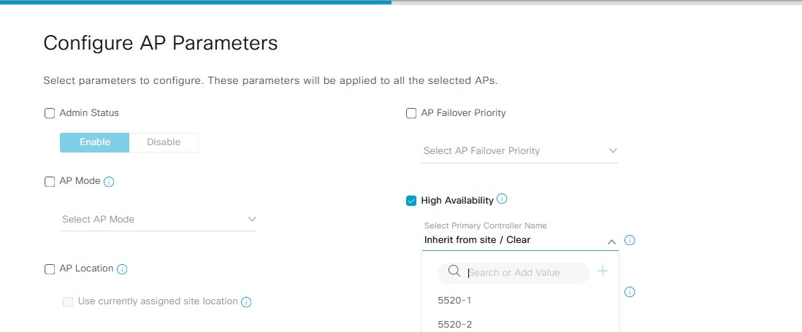Click the search magnifier icon
The height and width of the screenshot is (332, 802).
pos(454,271)
